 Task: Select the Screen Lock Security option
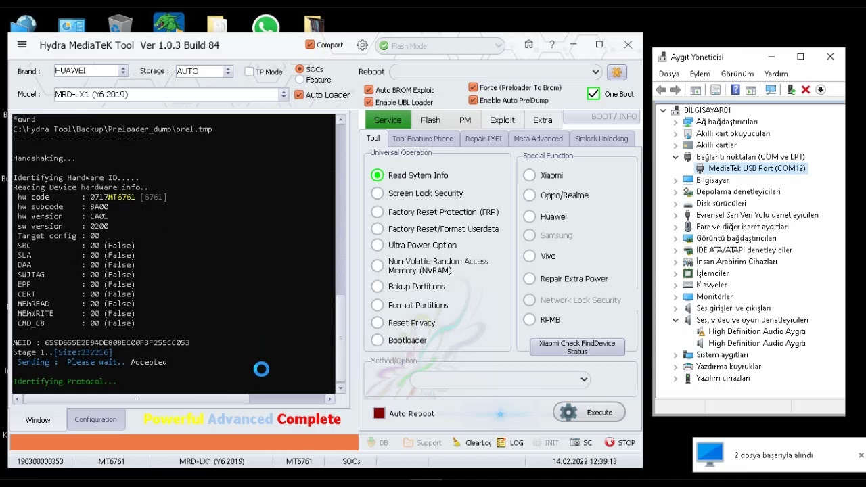tap(378, 193)
